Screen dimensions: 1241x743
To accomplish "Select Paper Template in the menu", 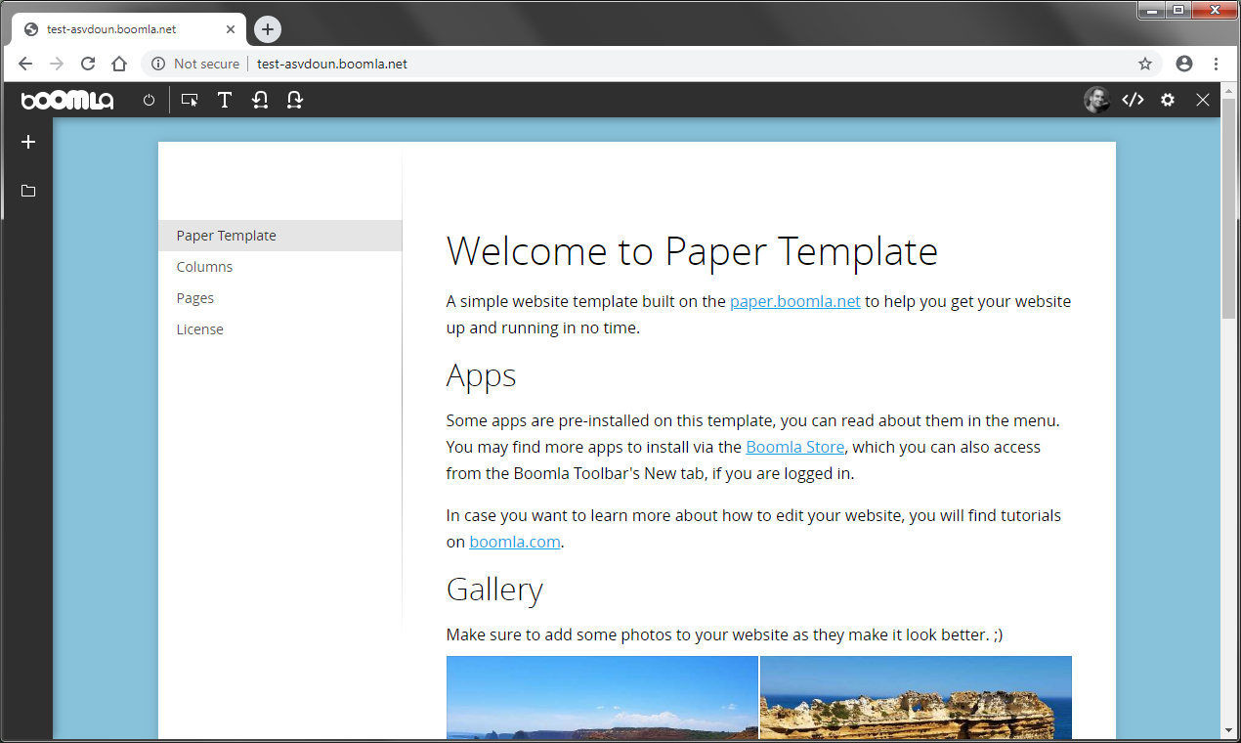I will [280, 236].
